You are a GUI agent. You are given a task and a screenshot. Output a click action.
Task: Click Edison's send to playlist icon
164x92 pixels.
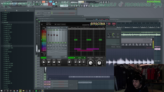(x=150, y=44)
